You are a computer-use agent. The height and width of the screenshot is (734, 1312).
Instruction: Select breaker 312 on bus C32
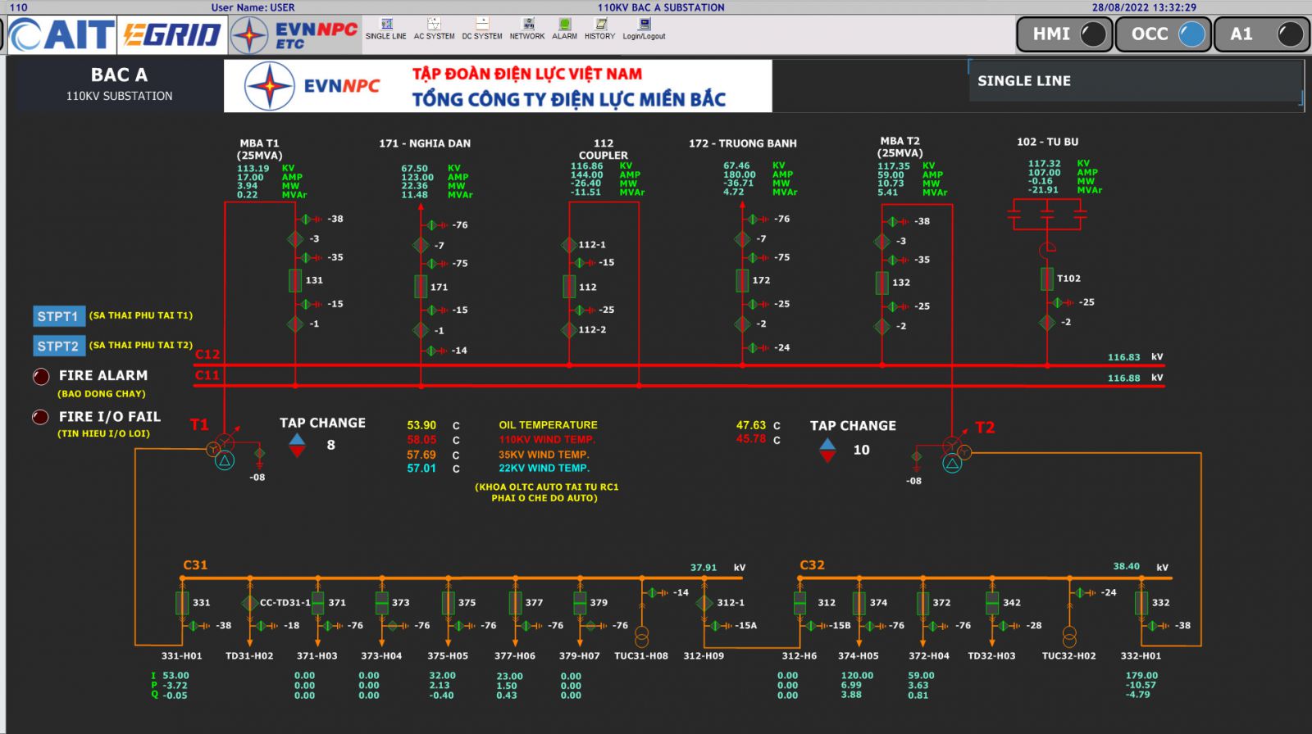799,603
